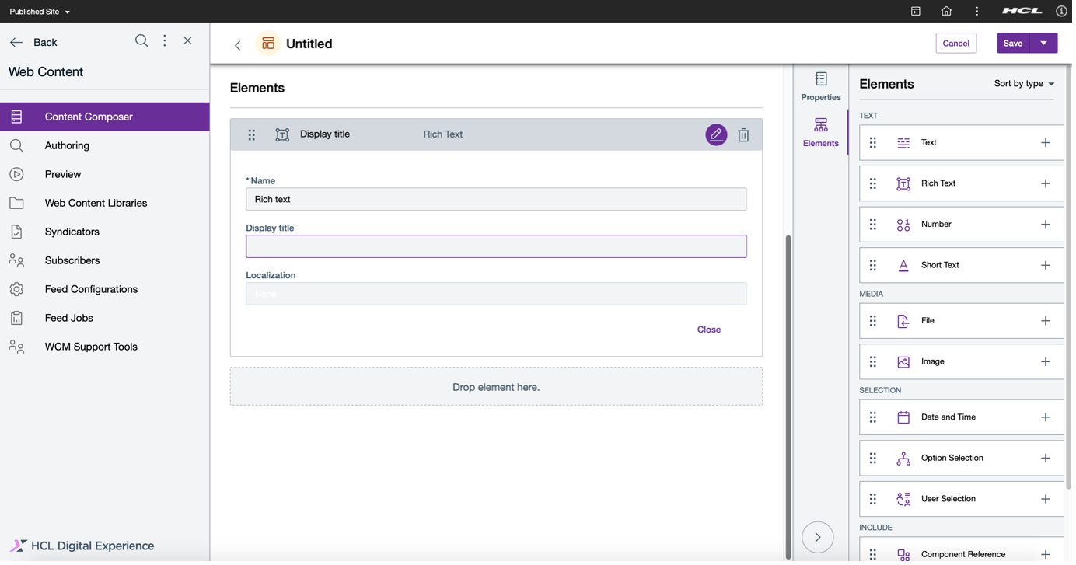Open Feed Configurations from the sidebar
The width and height of the screenshot is (1076, 565).
tap(91, 288)
